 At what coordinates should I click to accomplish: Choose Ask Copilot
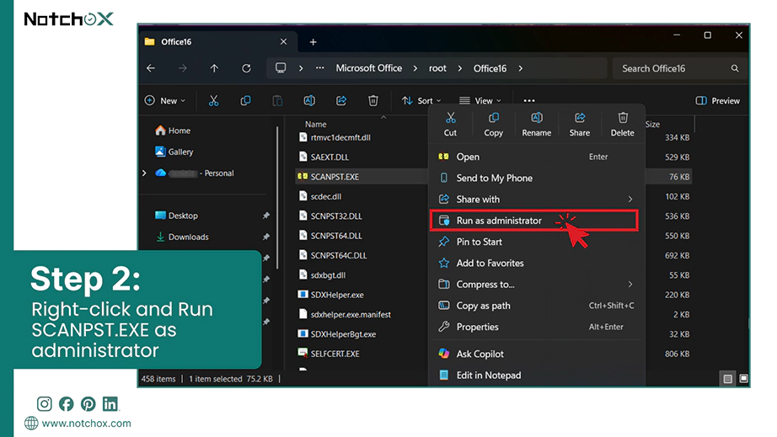pos(536,354)
